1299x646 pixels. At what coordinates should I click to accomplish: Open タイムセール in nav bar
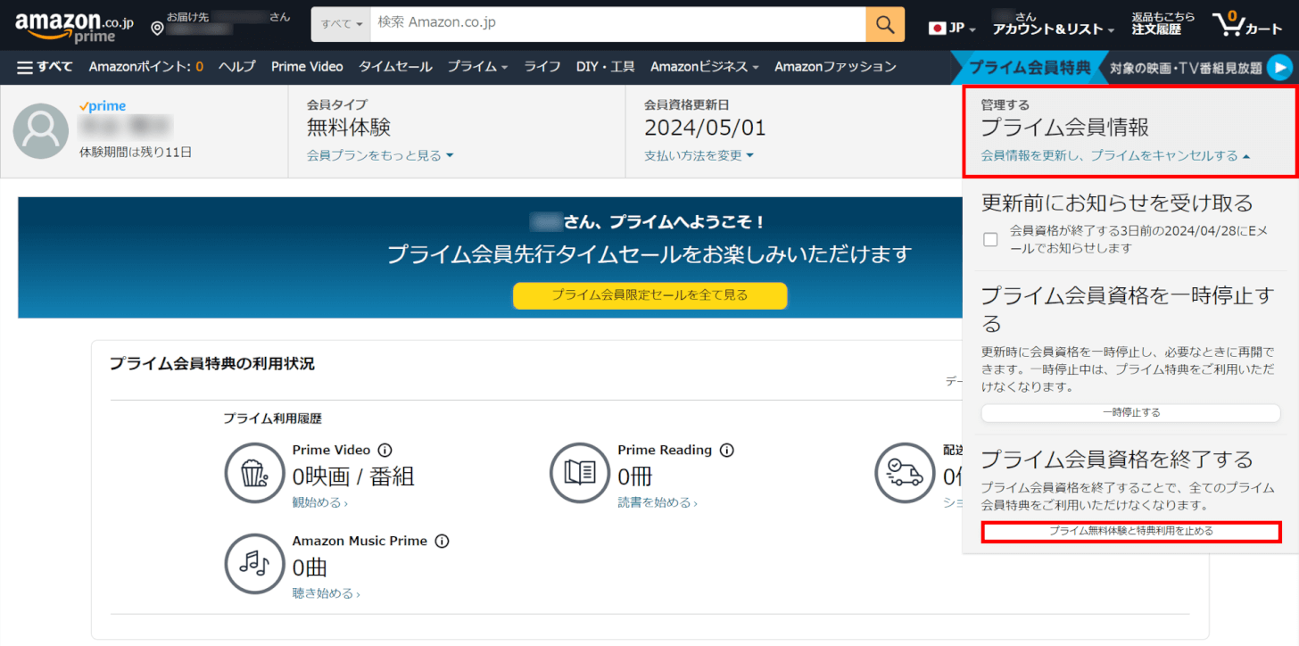tap(395, 67)
